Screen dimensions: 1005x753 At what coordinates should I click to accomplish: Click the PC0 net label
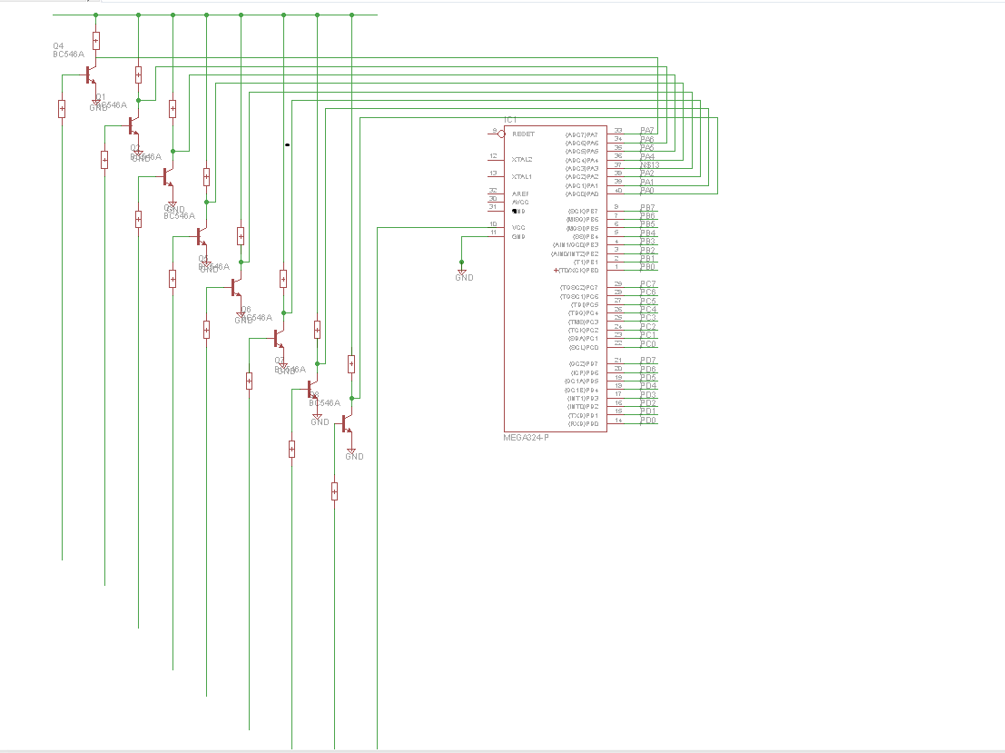[648, 343]
